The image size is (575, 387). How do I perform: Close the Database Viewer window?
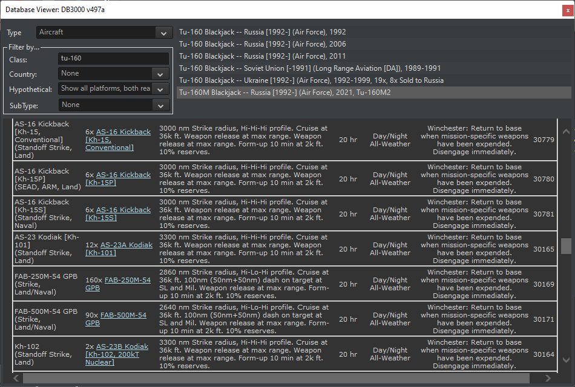click(567, 10)
